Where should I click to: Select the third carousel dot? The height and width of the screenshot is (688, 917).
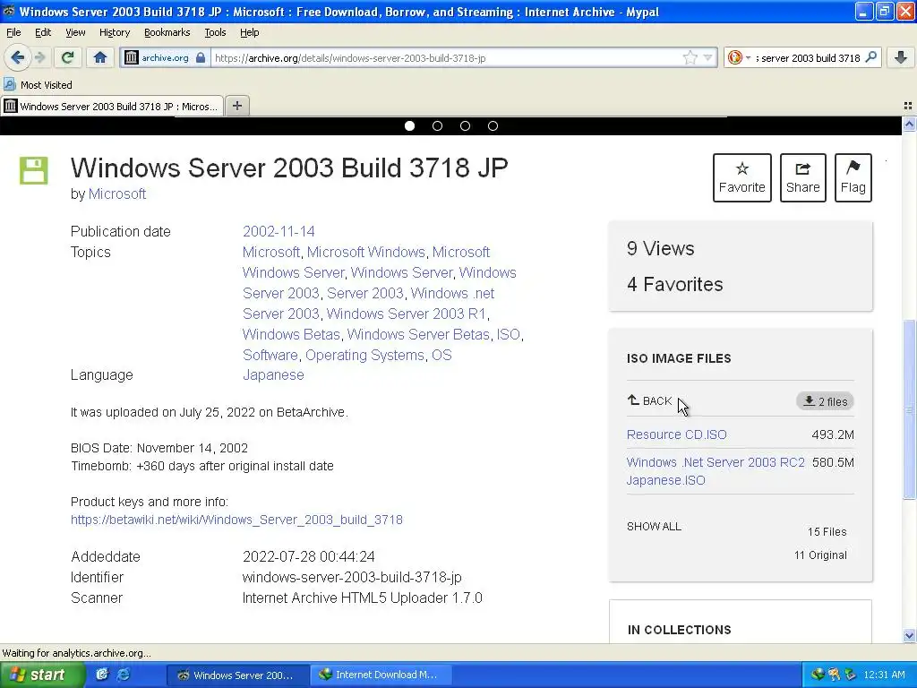pos(465,125)
